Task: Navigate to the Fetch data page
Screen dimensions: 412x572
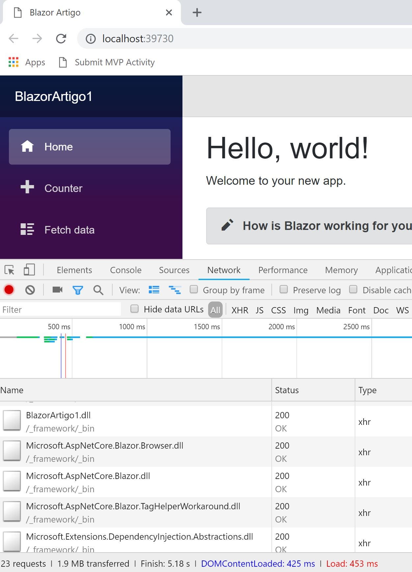Action: (90, 230)
